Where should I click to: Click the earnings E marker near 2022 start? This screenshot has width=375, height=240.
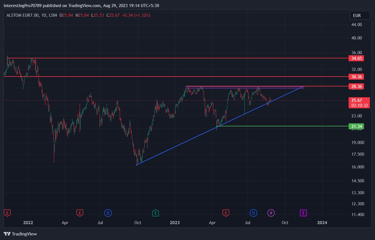point(7,213)
